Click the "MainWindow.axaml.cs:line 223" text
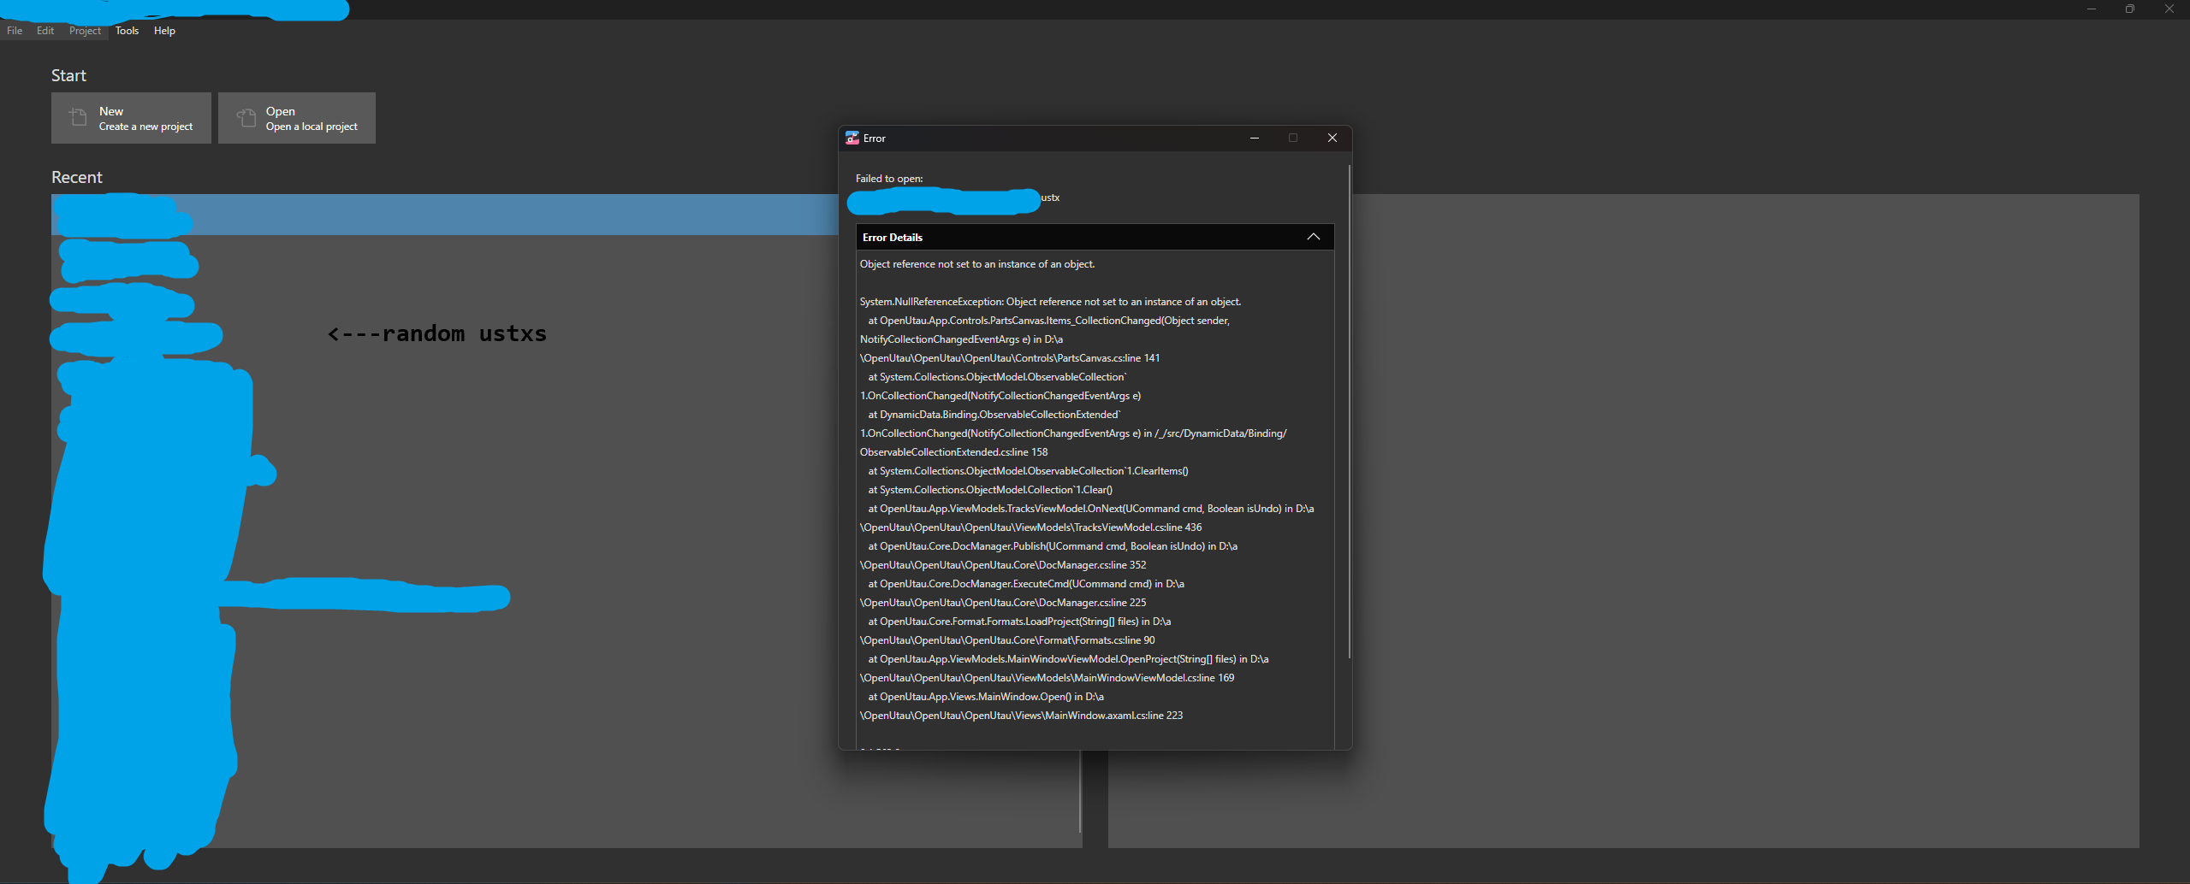Screen dimensions: 2190x884 pyautogui.click(x=1113, y=716)
